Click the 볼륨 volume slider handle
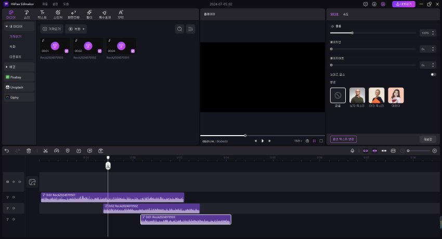Image resolution: width=442 pixels, height=239 pixels. pos(352,33)
